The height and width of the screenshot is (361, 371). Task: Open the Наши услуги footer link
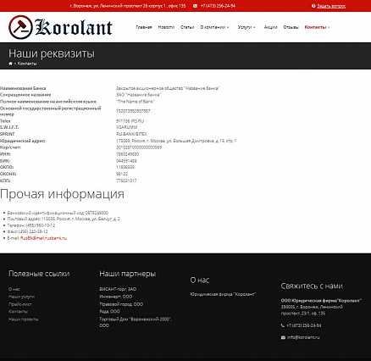21,297
